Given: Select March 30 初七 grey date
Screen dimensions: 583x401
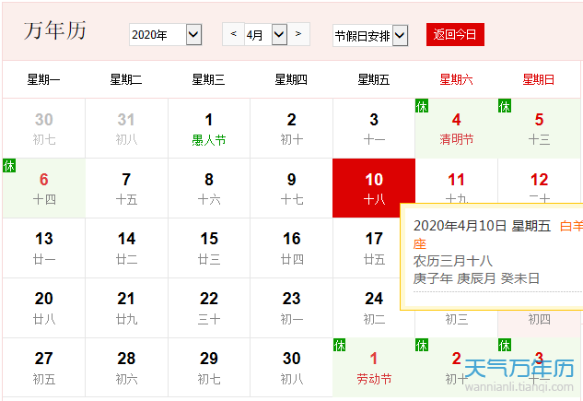Looking at the screenshot, I should tap(44, 128).
